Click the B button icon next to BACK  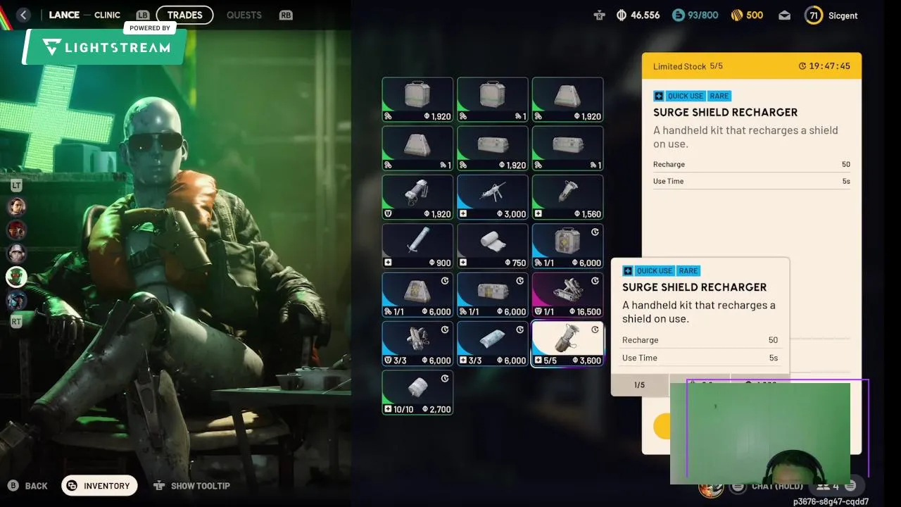tap(13, 485)
